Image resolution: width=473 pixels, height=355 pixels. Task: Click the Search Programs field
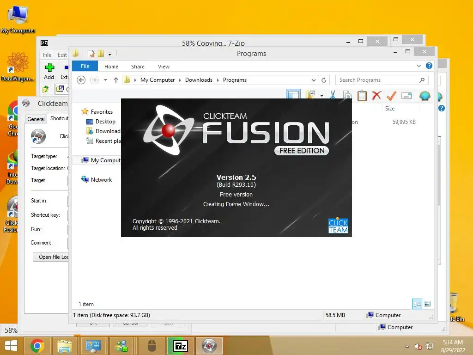[382, 80]
